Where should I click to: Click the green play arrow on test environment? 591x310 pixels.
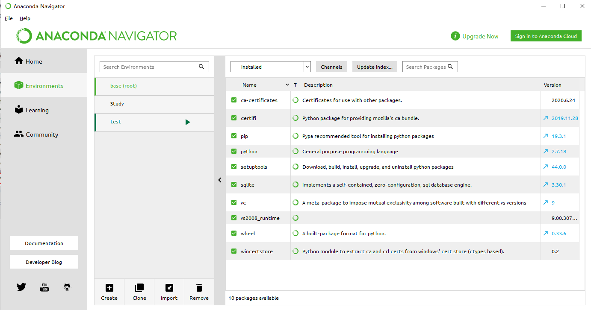point(188,122)
